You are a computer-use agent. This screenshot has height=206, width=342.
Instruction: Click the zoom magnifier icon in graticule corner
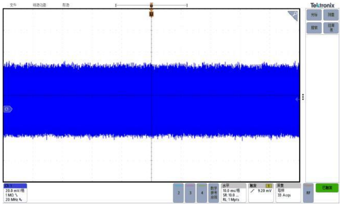(x=293, y=15)
